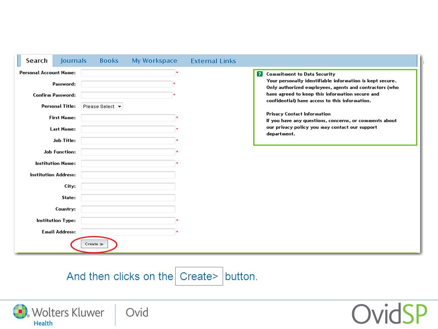
Task: Open the Books tab
Action: click(109, 61)
